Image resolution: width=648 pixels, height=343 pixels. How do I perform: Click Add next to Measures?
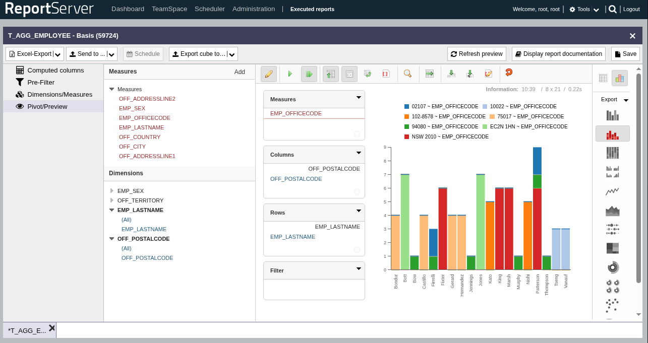[240, 72]
